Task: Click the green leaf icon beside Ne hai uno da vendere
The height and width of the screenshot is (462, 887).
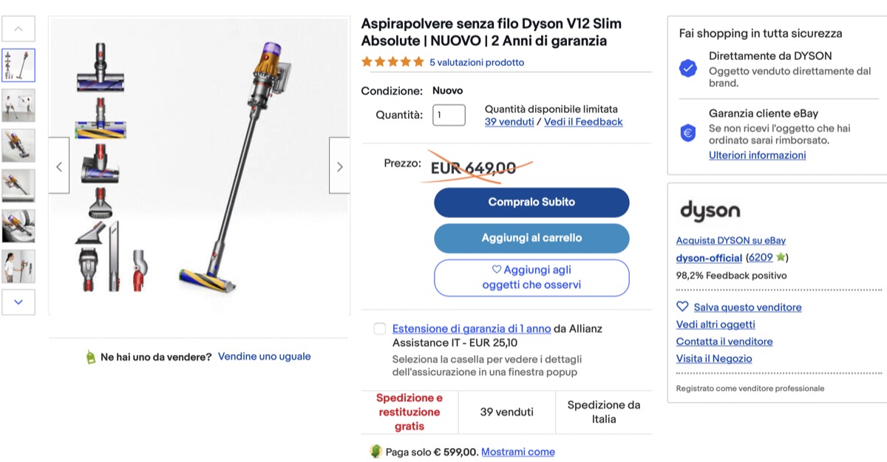Action: pyautogui.click(x=89, y=356)
